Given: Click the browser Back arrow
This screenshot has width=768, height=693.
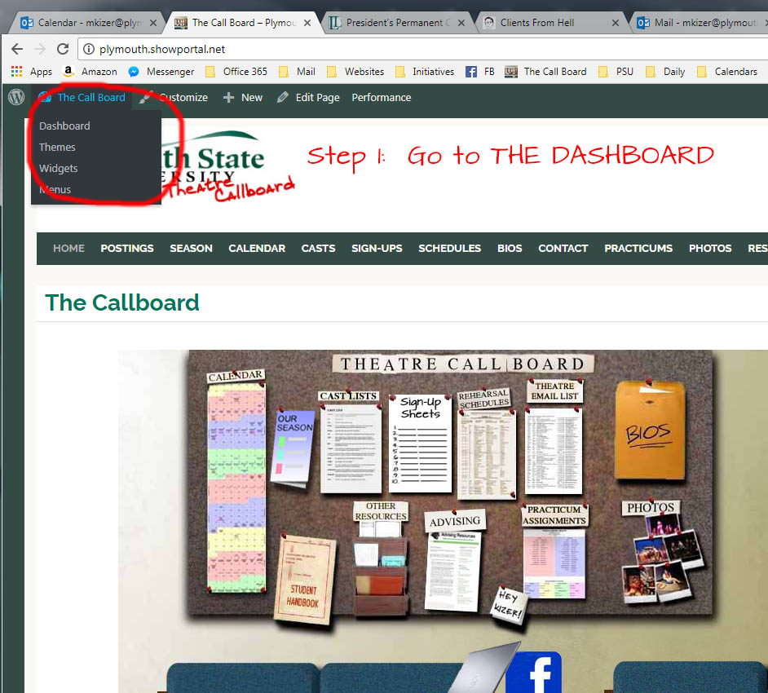Looking at the screenshot, I should coord(17,49).
